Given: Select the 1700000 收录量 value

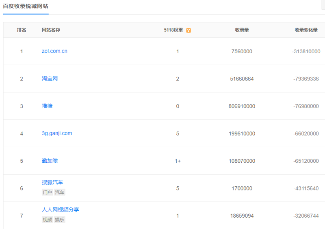Looking at the screenshot, I should (242, 188).
